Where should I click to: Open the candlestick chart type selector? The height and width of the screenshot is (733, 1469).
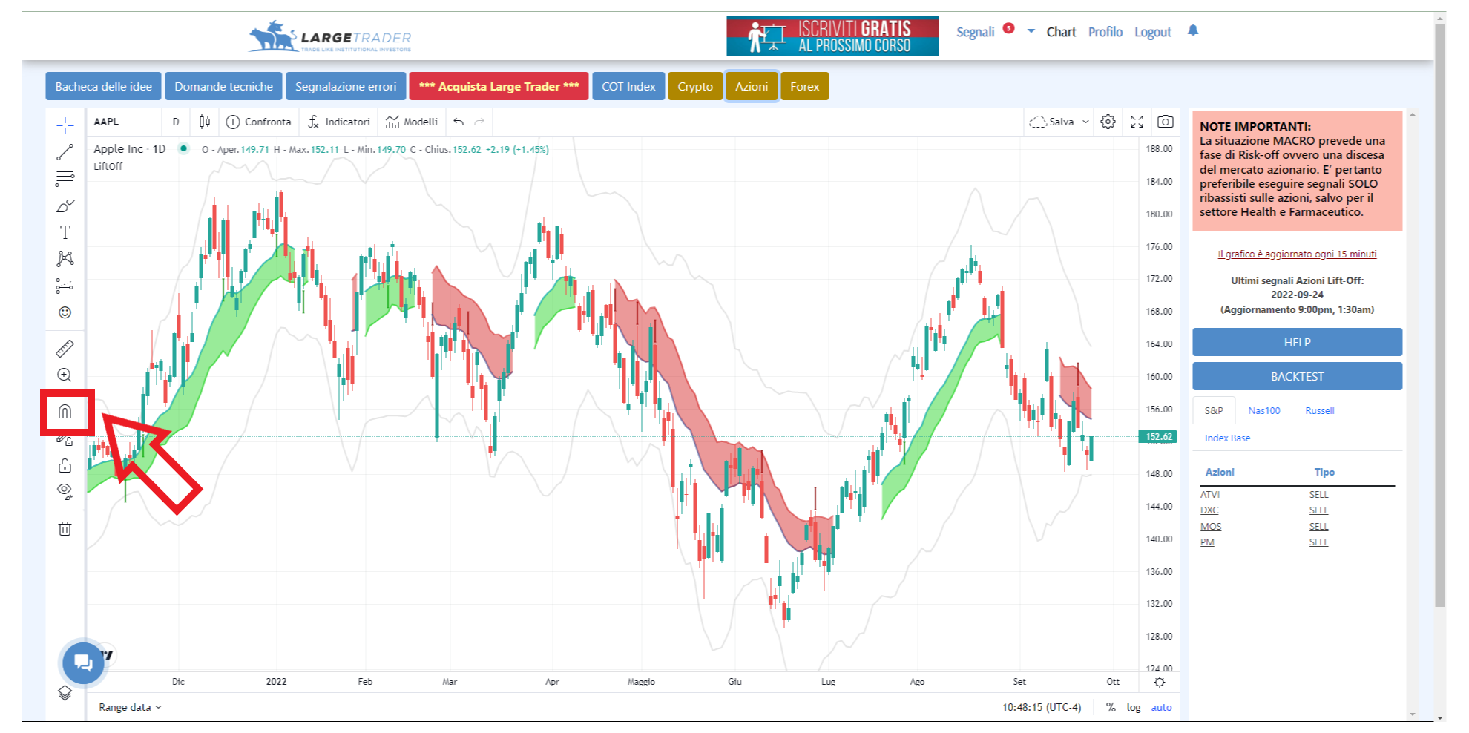click(x=205, y=122)
